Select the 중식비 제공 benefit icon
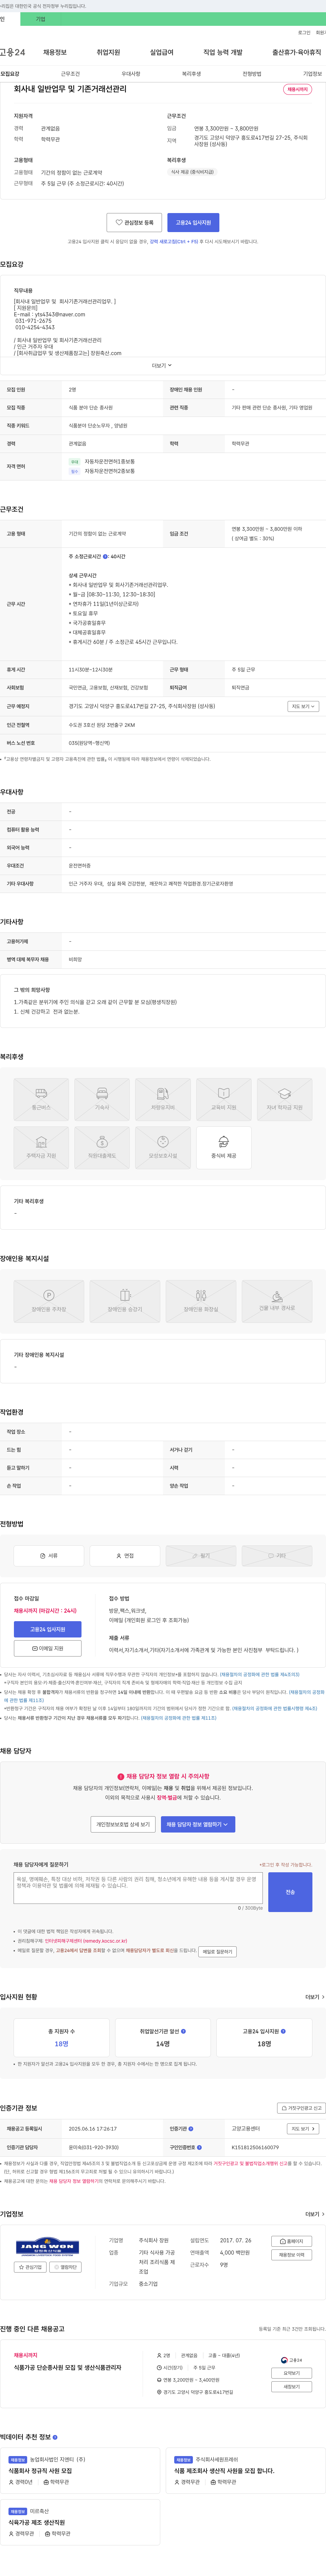This screenshot has width=326, height=2576. 224,1147
